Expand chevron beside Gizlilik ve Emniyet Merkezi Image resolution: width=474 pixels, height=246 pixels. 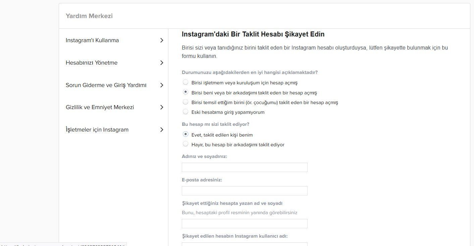point(162,107)
